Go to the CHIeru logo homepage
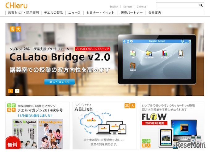Screen dimensions: 210x152 [16, 6]
